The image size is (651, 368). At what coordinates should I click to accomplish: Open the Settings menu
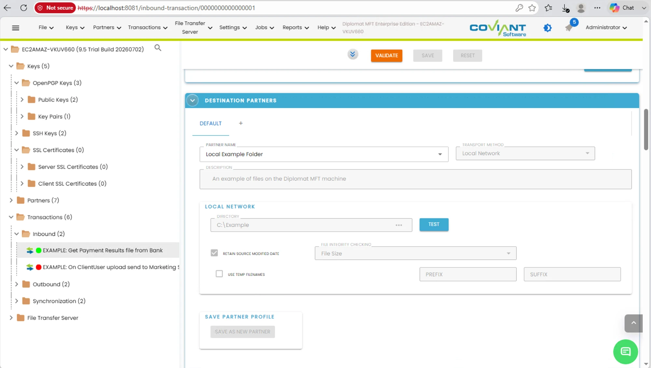233,28
